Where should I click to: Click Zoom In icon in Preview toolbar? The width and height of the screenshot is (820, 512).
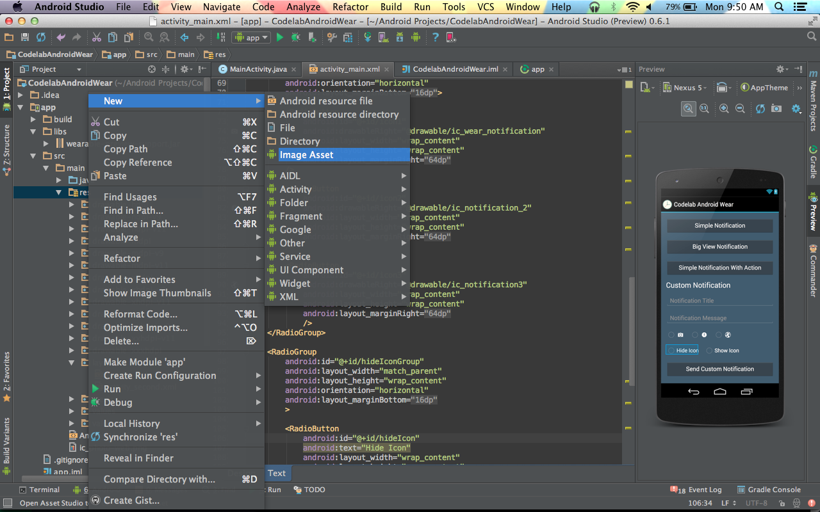tap(724, 109)
